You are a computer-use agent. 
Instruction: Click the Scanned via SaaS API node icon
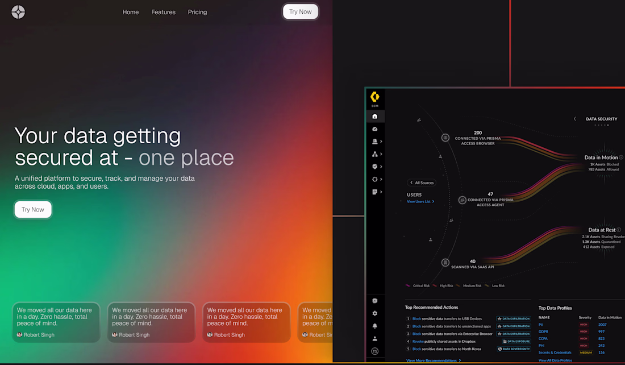pyautogui.click(x=445, y=263)
